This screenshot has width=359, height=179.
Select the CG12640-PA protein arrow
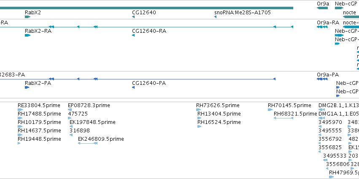(x=133, y=87)
